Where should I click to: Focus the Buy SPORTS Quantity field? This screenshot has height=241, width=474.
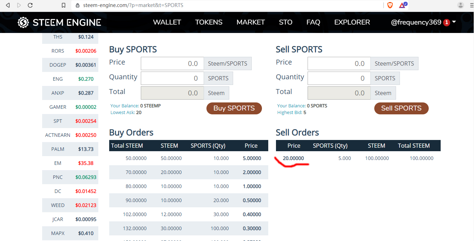pos(172,78)
